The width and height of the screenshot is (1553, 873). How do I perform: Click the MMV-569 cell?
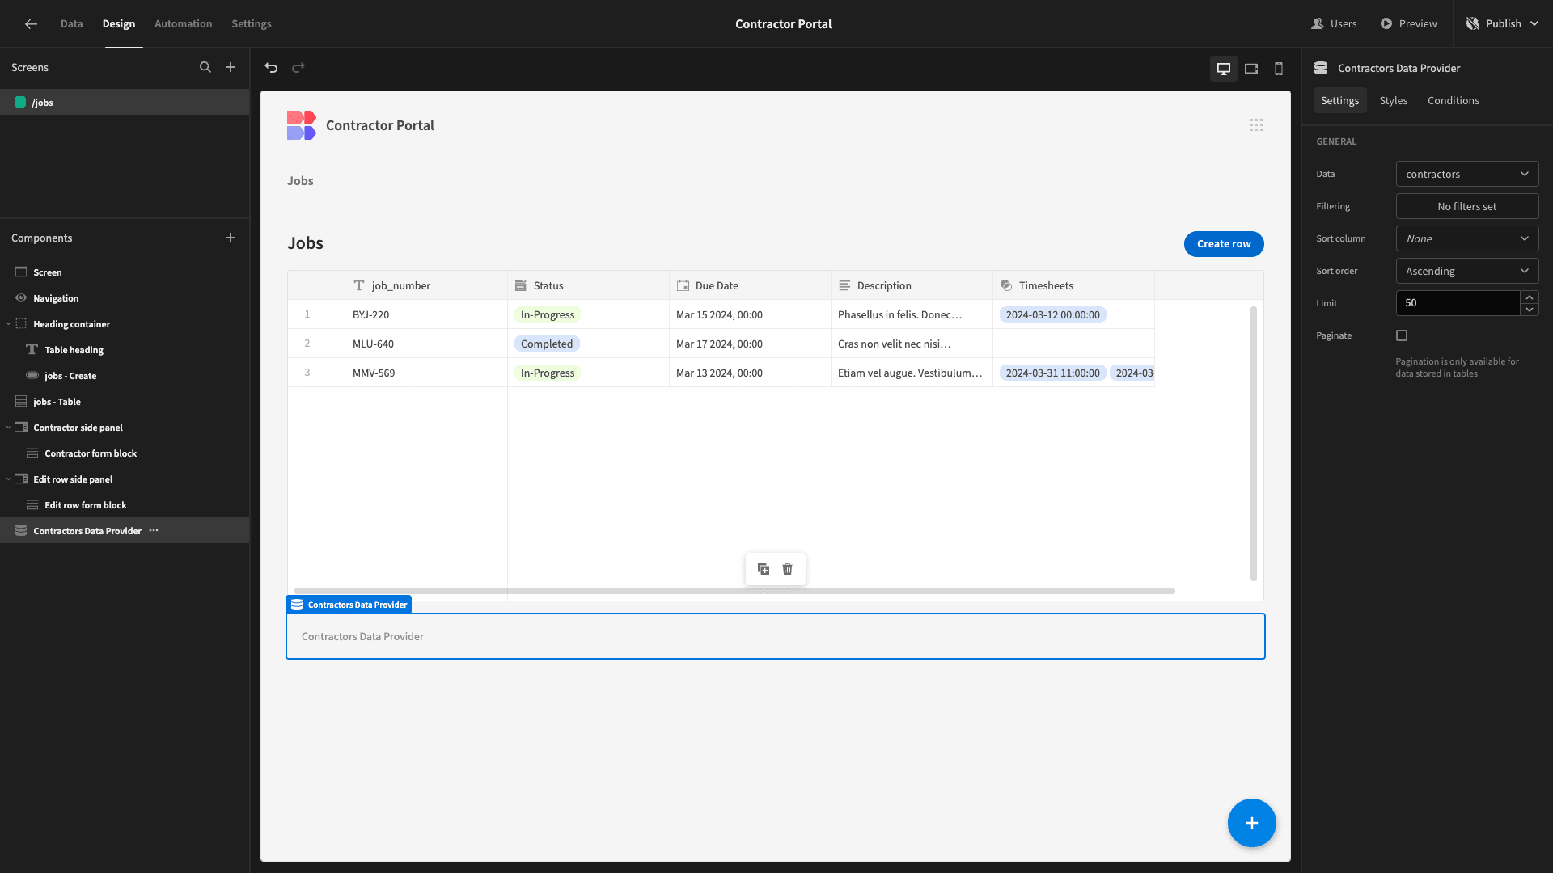(427, 373)
